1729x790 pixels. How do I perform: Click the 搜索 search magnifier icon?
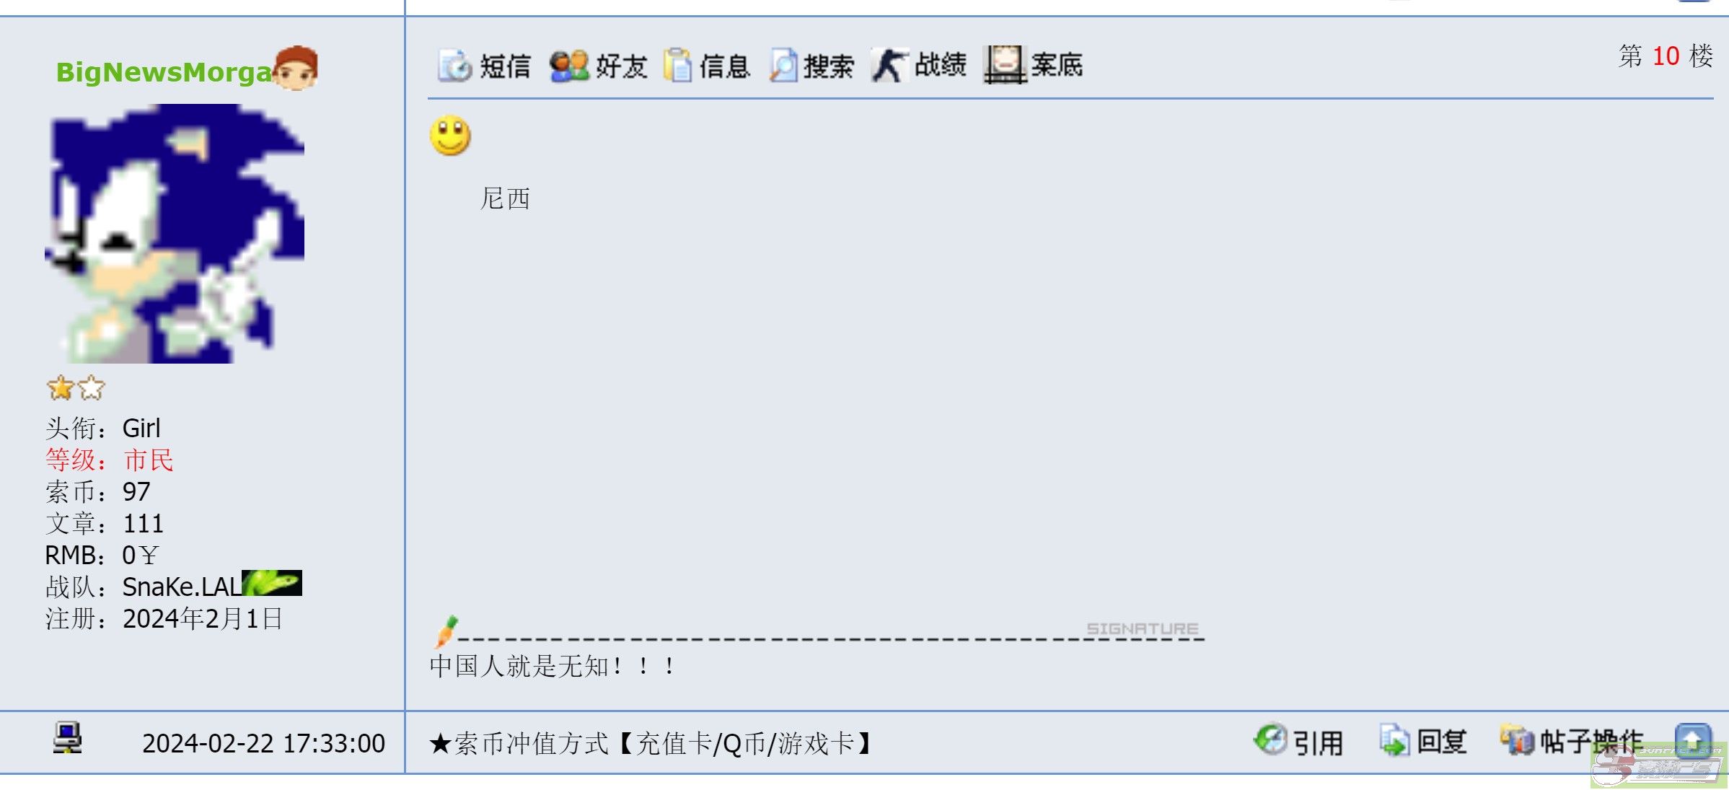pyautogui.click(x=783, y=66)
